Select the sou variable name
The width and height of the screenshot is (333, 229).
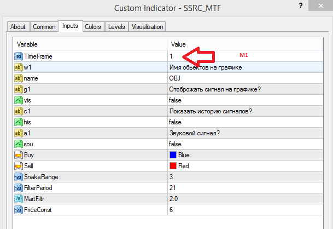28,144
